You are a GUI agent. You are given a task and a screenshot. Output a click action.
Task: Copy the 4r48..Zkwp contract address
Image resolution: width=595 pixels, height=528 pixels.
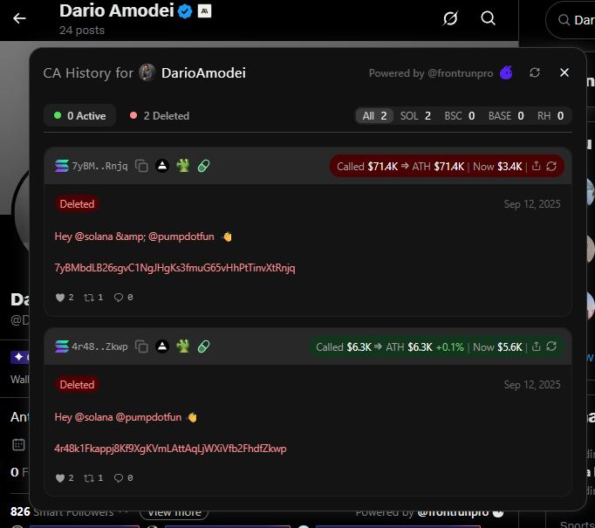[141, 346]
